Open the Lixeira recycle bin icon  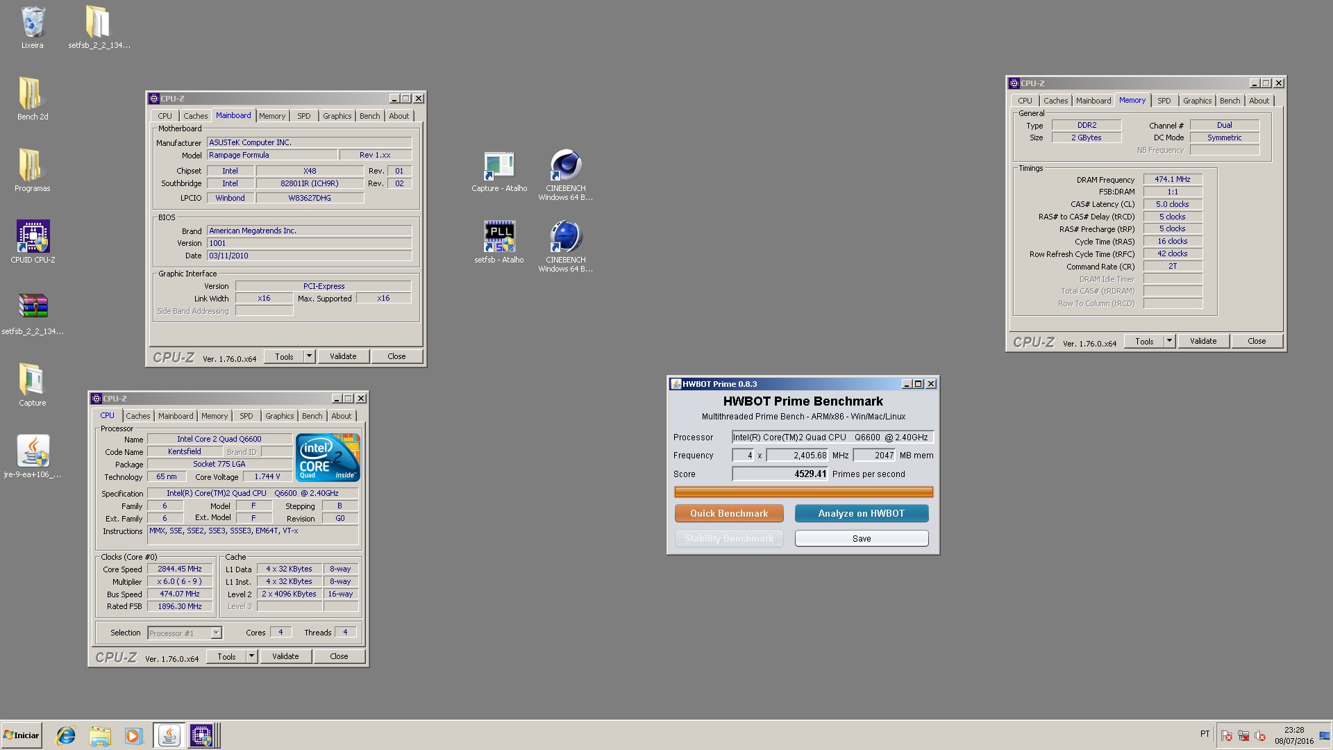coord(33,28)
